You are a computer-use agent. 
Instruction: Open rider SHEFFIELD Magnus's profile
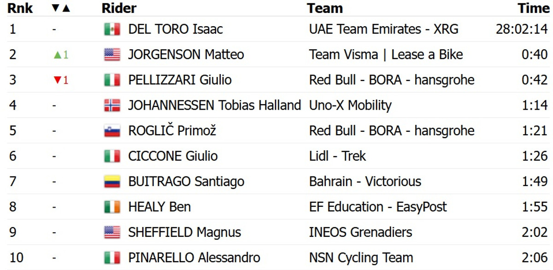[x=184, y=232]
